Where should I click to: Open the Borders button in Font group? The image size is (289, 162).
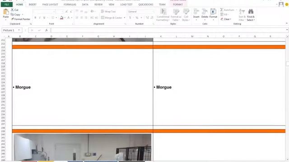point(53,18)
